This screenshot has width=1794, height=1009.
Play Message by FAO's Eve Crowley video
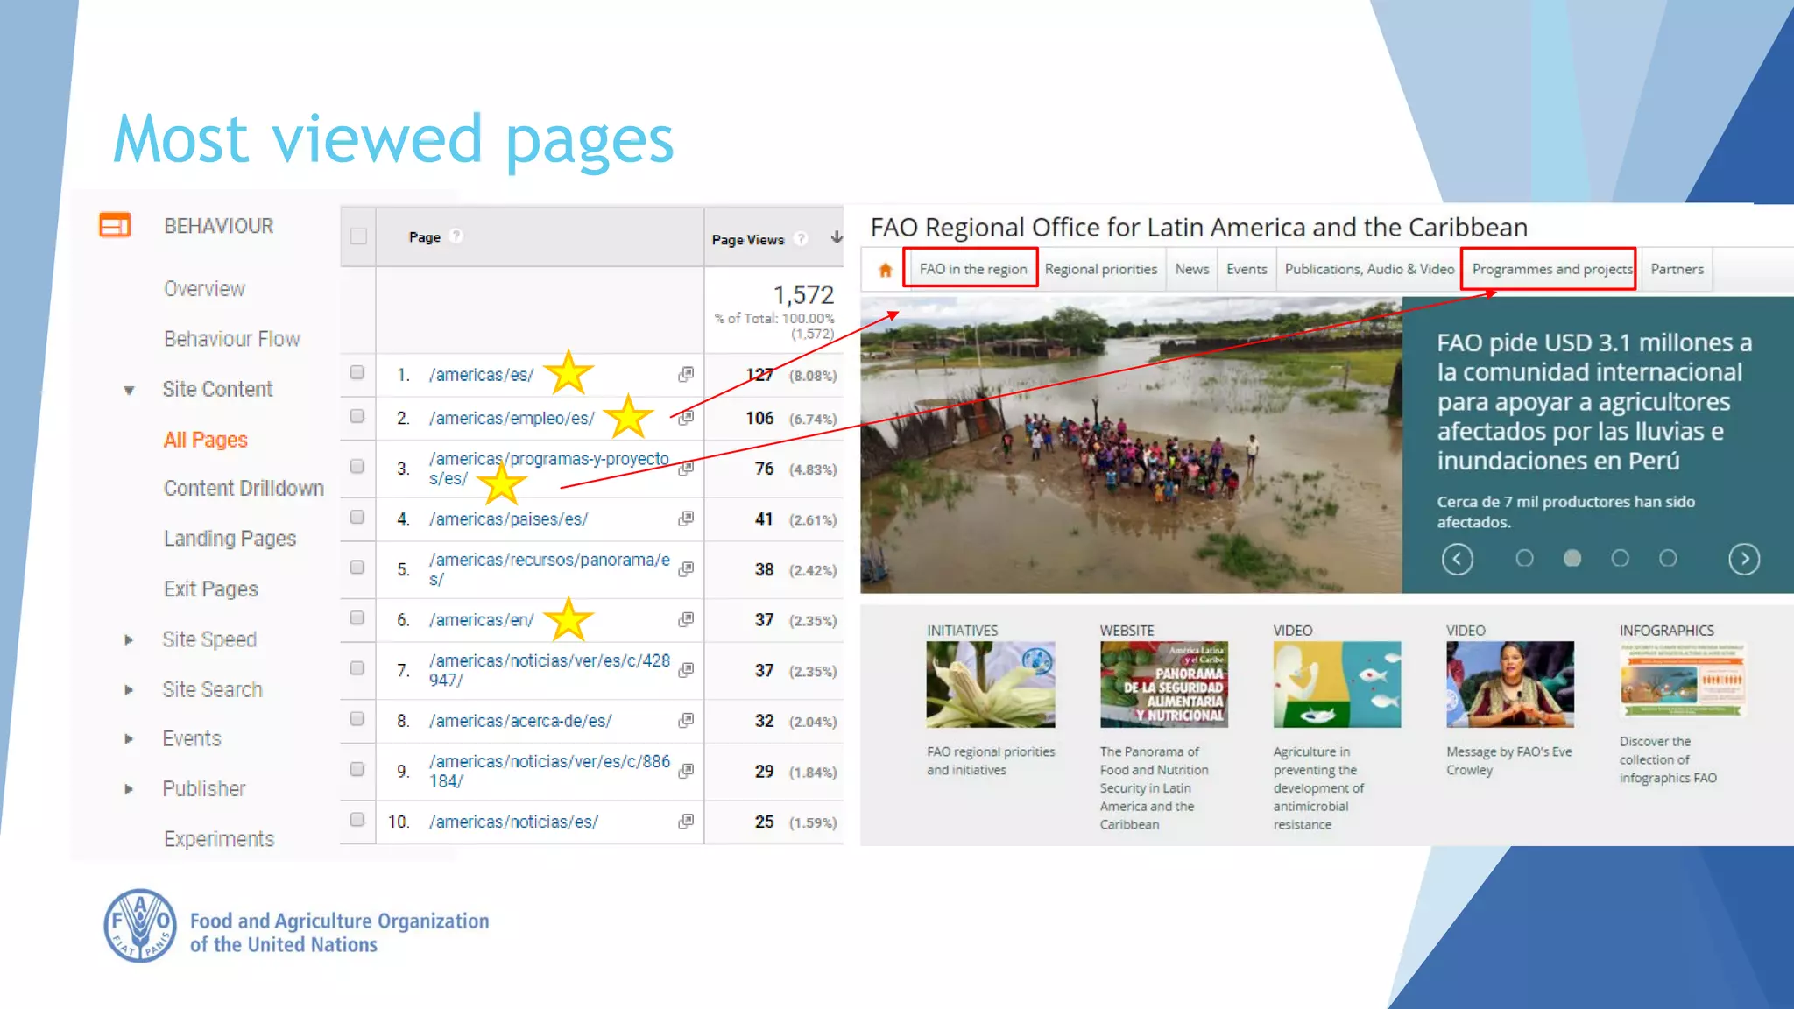pos(1510,685)
